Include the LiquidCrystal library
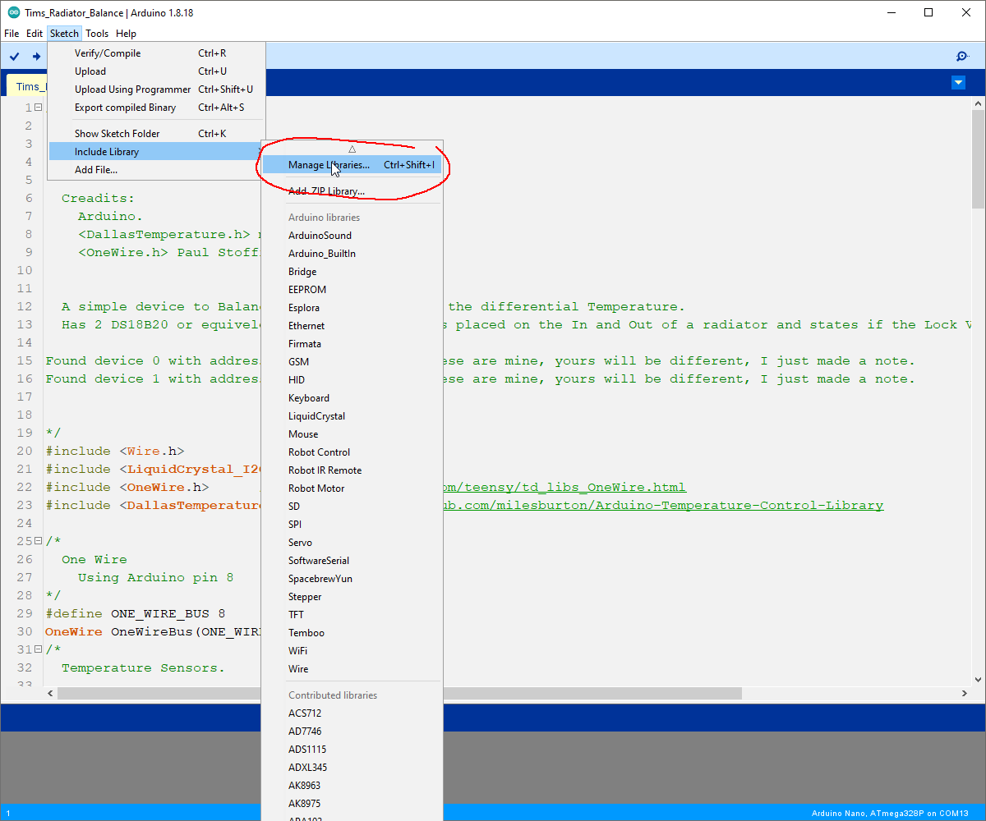The height and width of the screenshot is (821, 986). click(352, 416)
